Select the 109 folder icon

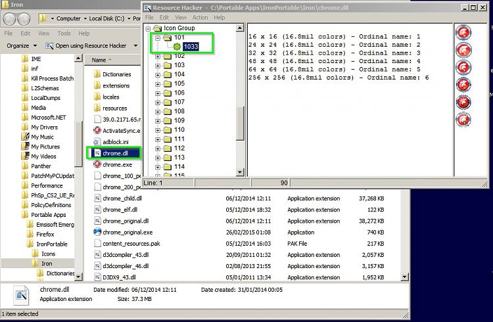coord(168,121)
